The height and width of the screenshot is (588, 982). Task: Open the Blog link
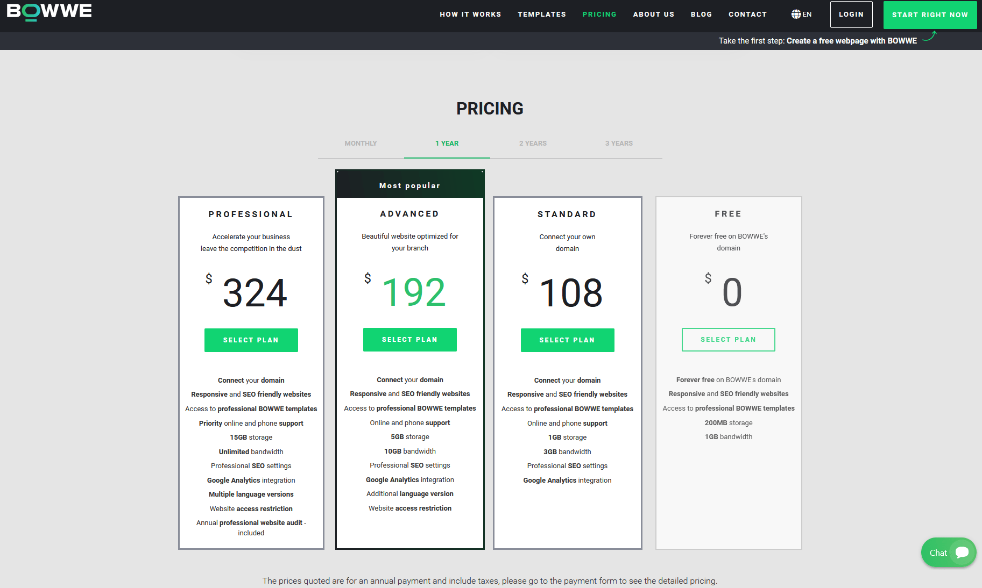(x=702, y=15)
